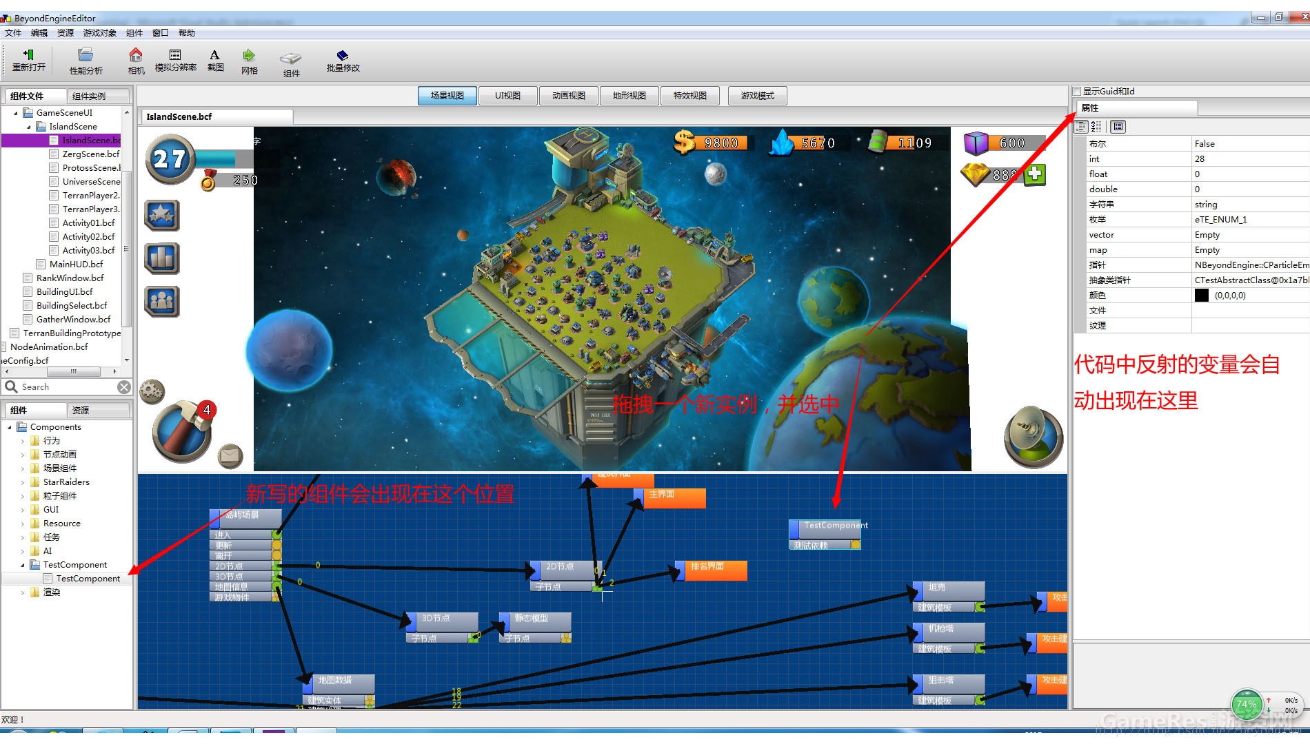1310x744 pixels.
Task: Collapse the GameSceneUI tree node
Action: [16, 113]
